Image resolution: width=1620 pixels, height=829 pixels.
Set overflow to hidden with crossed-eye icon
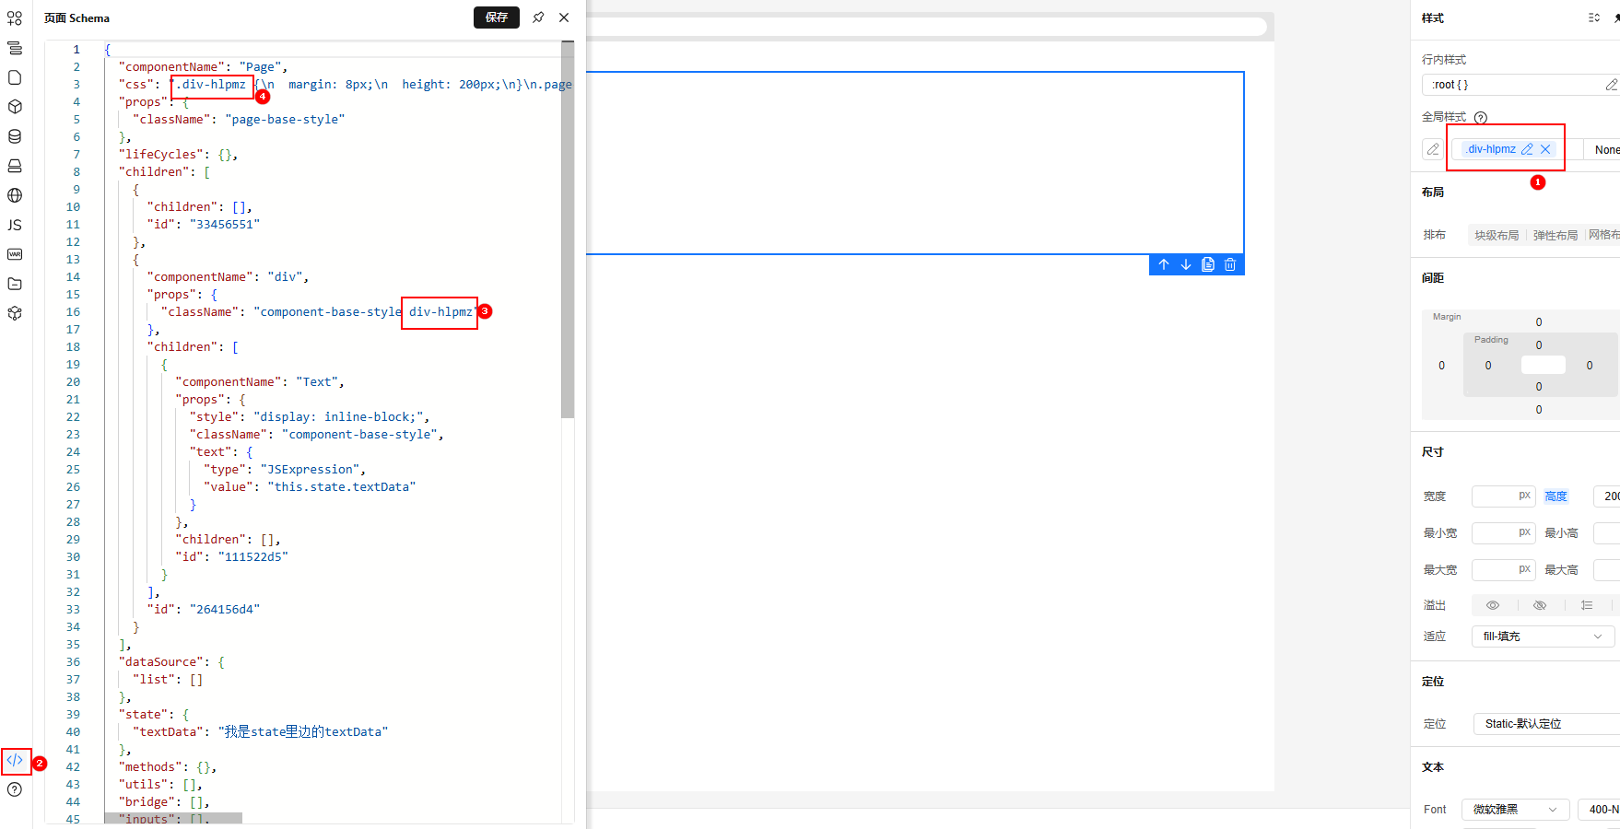pos(1539,605)
